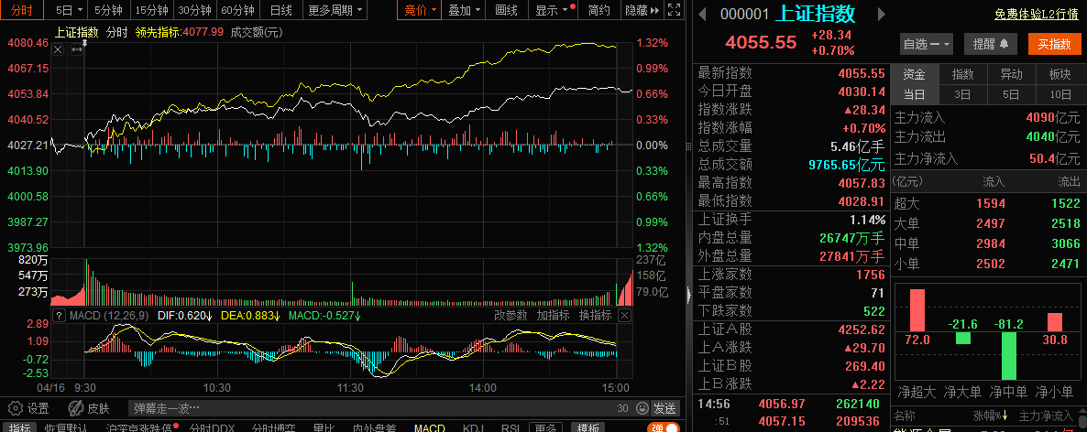Switch to 5分钟 period

[108, 10]
